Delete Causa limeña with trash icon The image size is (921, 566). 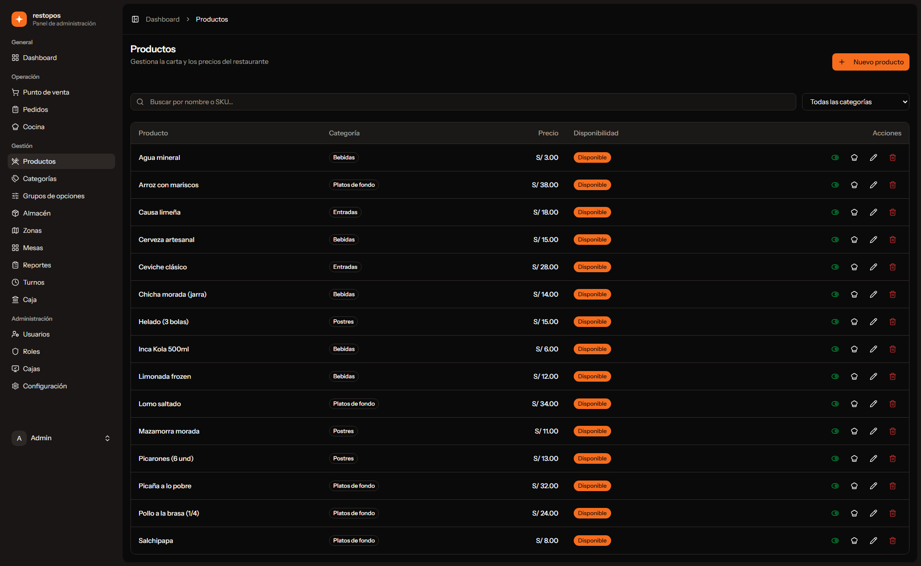(893, 212)
